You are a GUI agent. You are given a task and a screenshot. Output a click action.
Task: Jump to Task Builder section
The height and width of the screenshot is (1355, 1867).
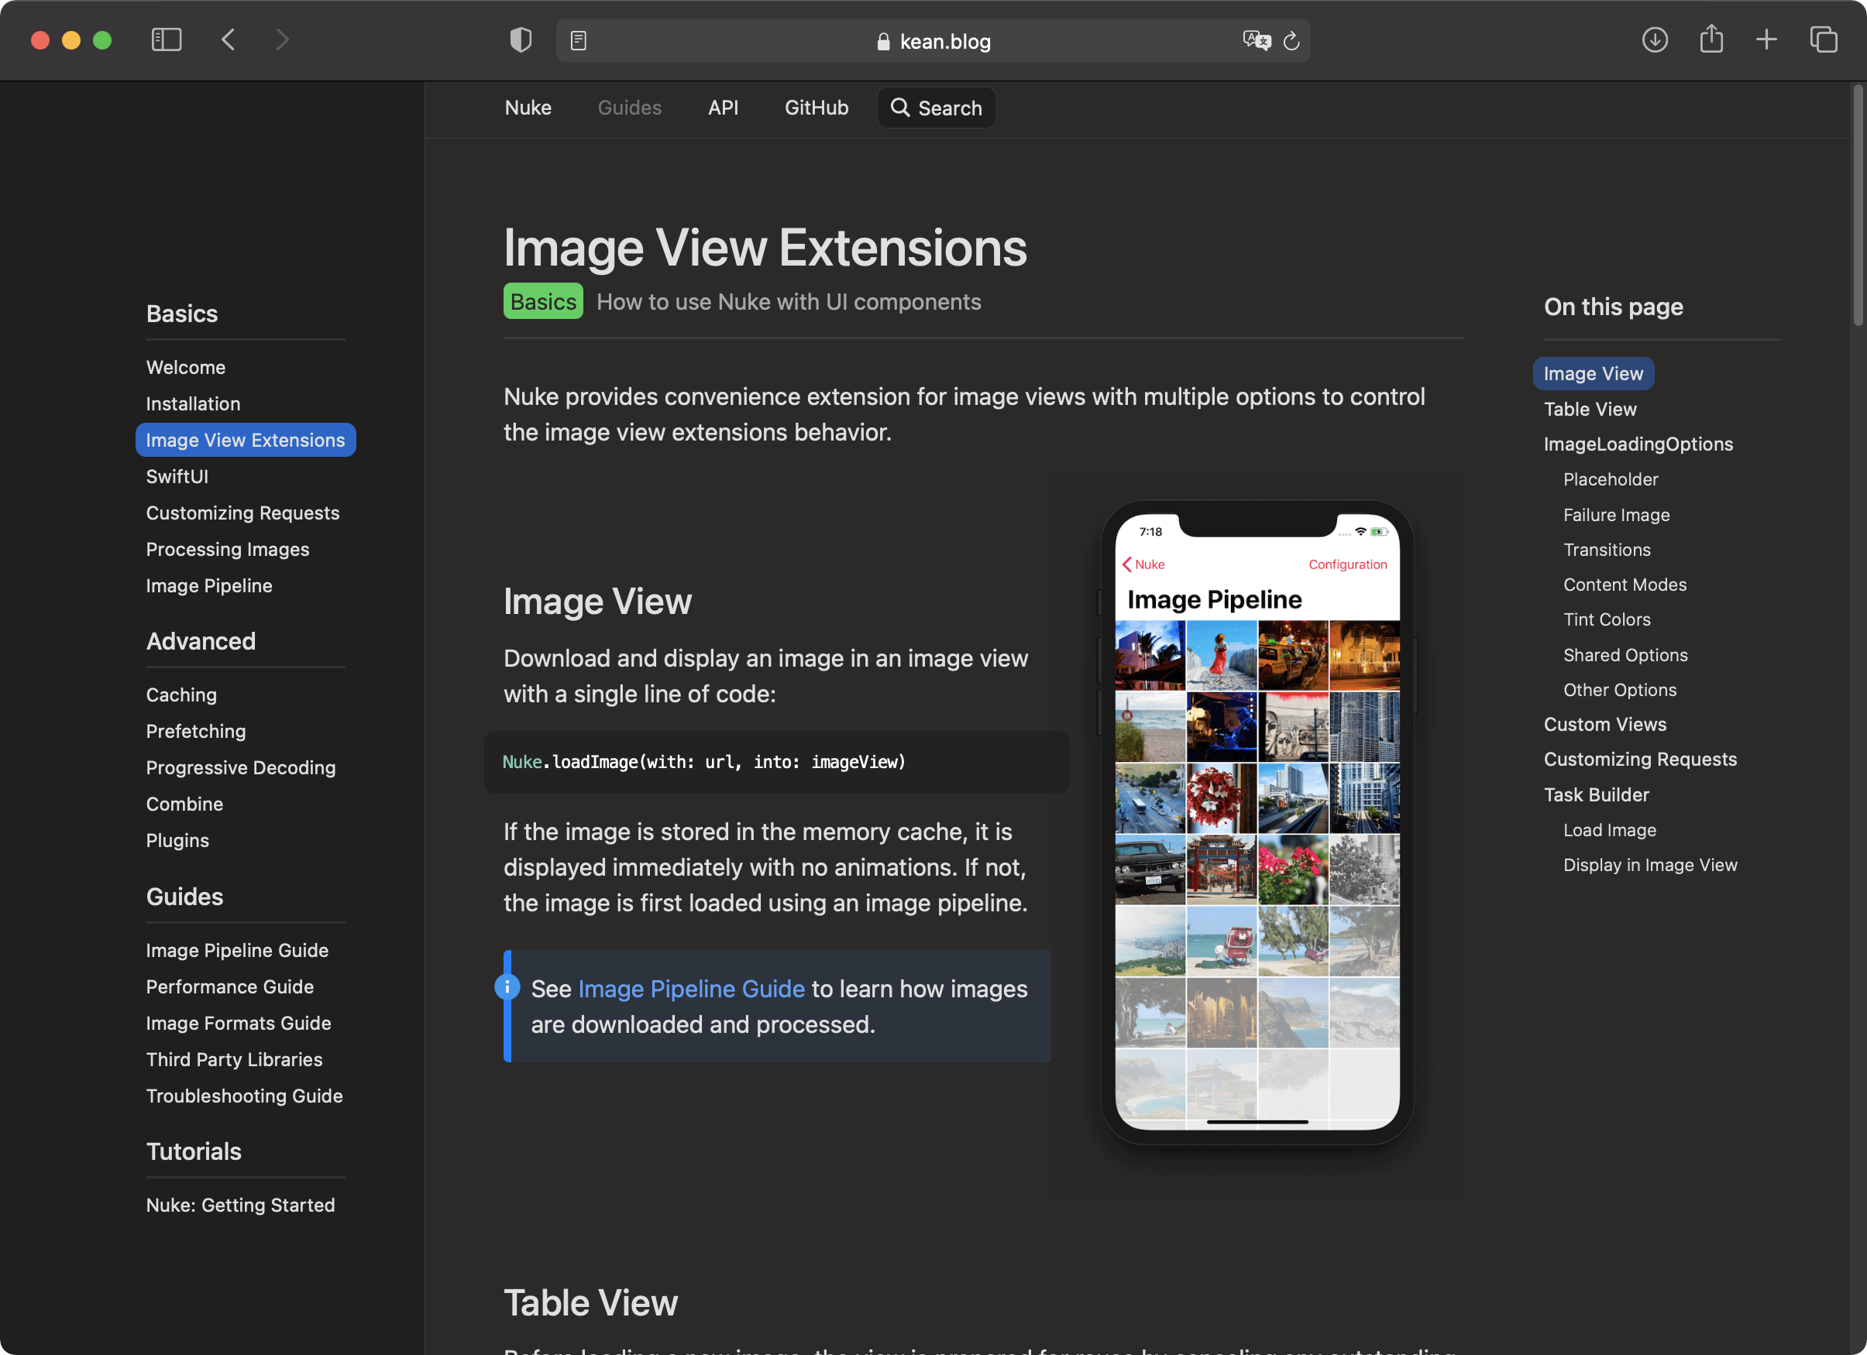[1596, 794]
